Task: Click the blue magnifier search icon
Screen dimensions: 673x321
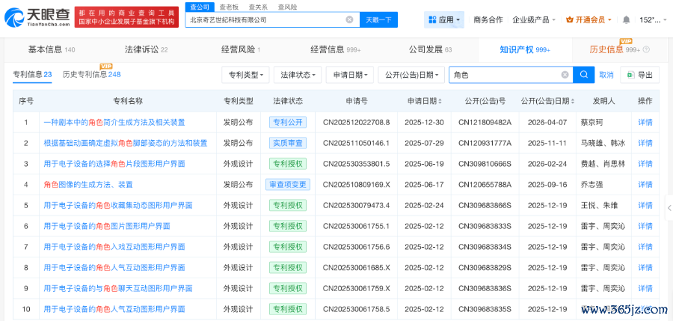Action: pos(583,75)
